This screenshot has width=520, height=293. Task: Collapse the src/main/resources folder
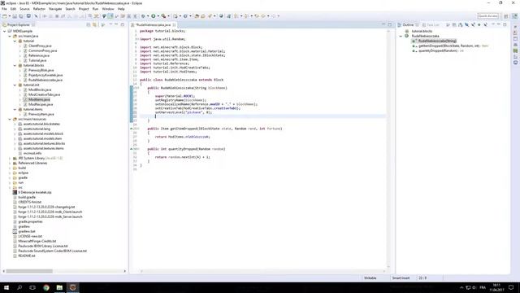10,119
